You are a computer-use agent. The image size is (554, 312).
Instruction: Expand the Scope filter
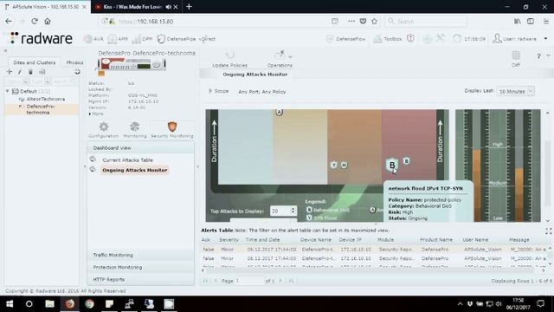pyautogui.click(x=219, y=91)
